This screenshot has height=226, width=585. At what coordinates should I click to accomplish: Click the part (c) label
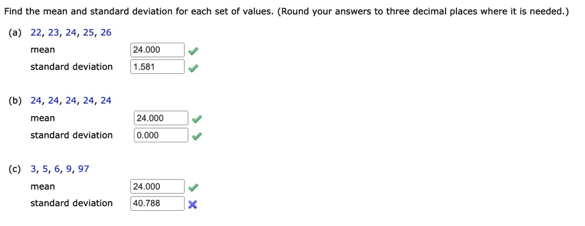[15, 169]
